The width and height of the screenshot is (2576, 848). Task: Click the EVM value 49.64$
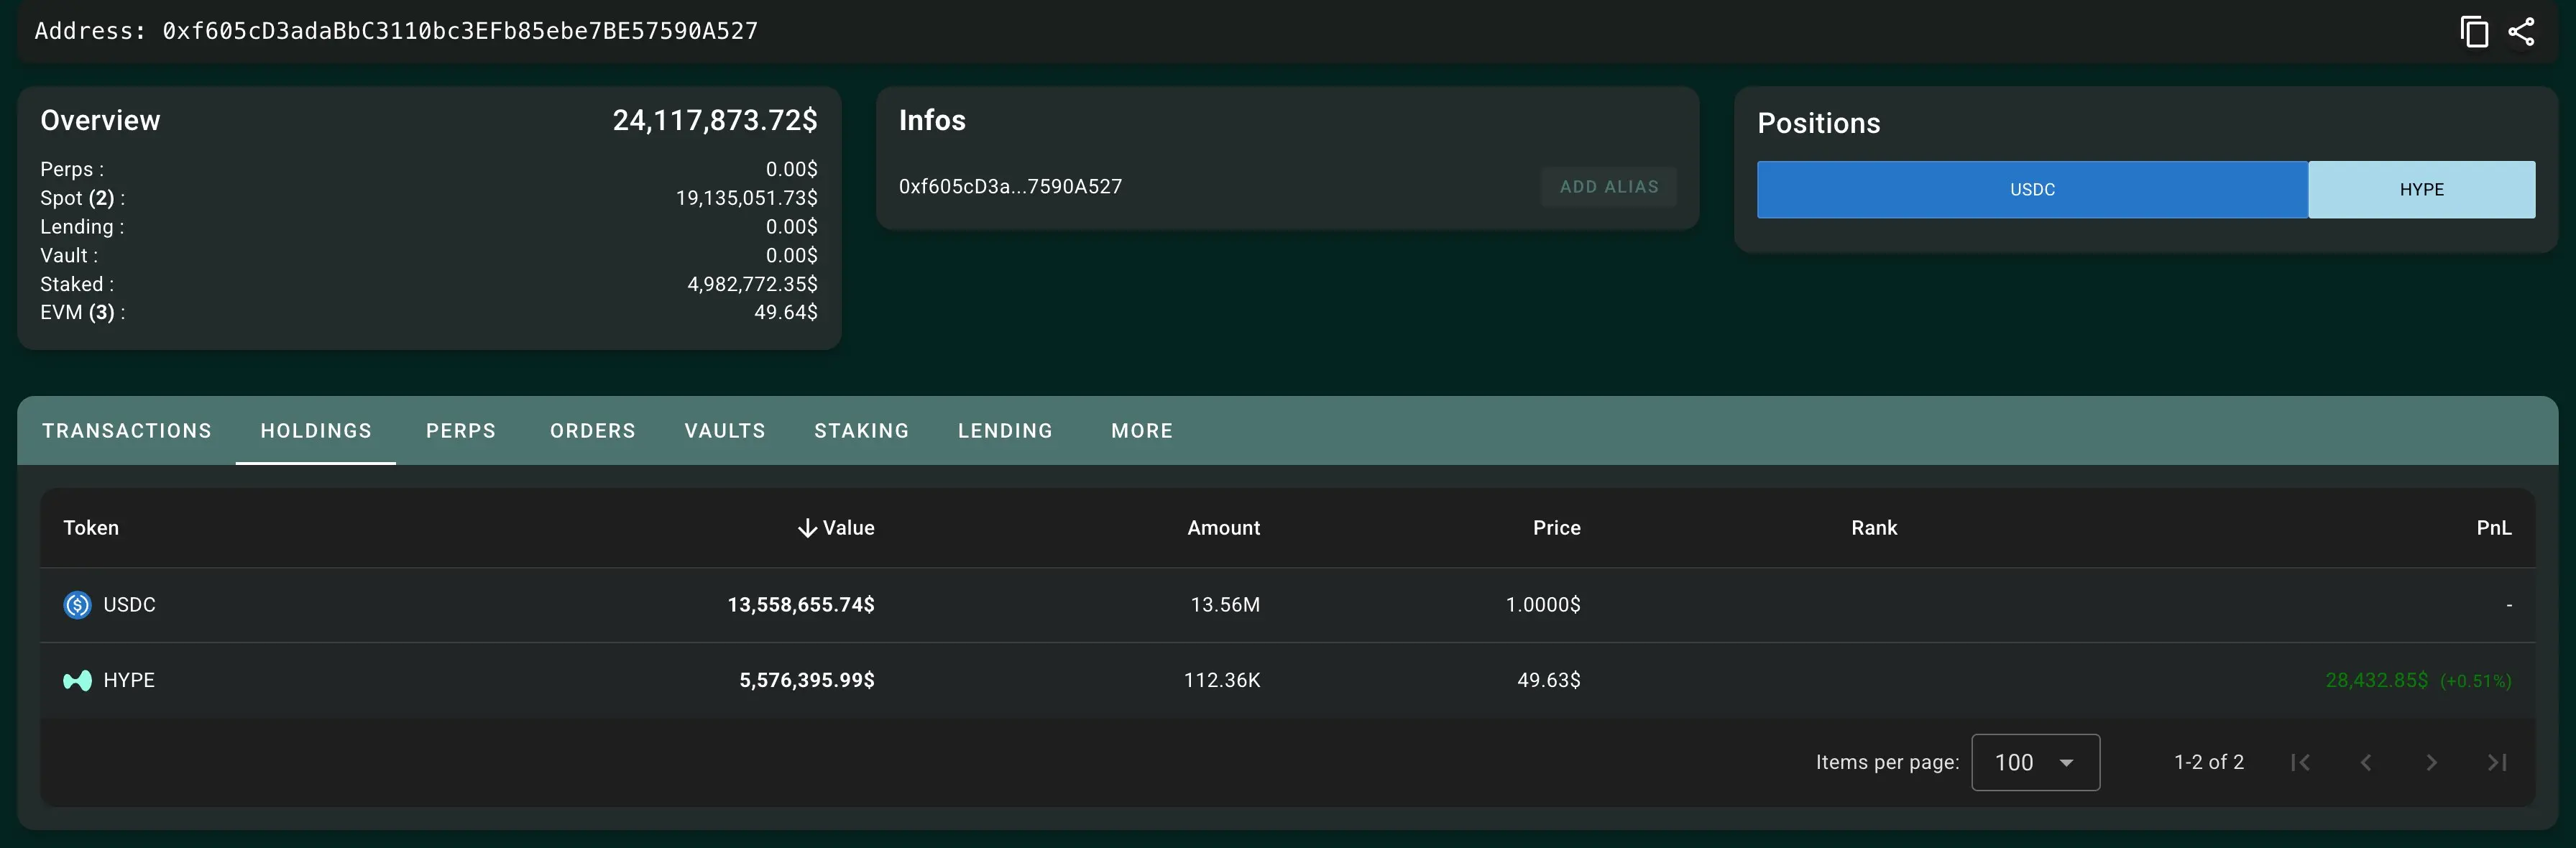point(786,313)
